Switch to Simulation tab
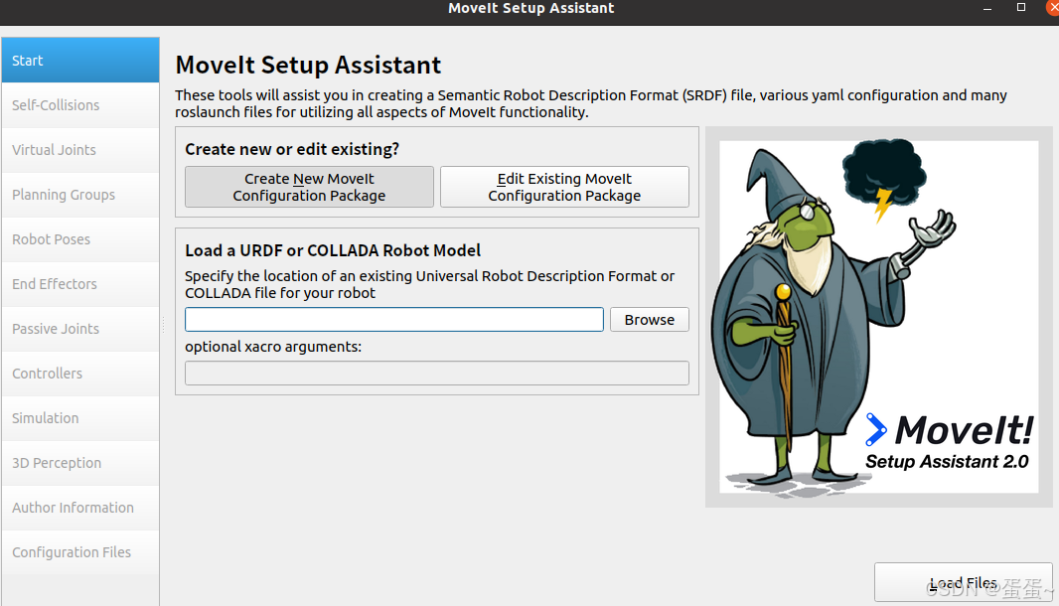This screenshot has width=1059, height=606. (x=80, y=417)
